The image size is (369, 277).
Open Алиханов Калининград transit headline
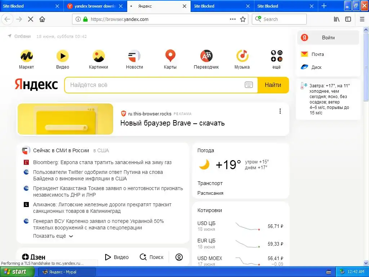102,208
